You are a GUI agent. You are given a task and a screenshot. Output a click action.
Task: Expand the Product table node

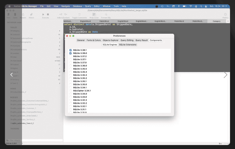[11, 64]
